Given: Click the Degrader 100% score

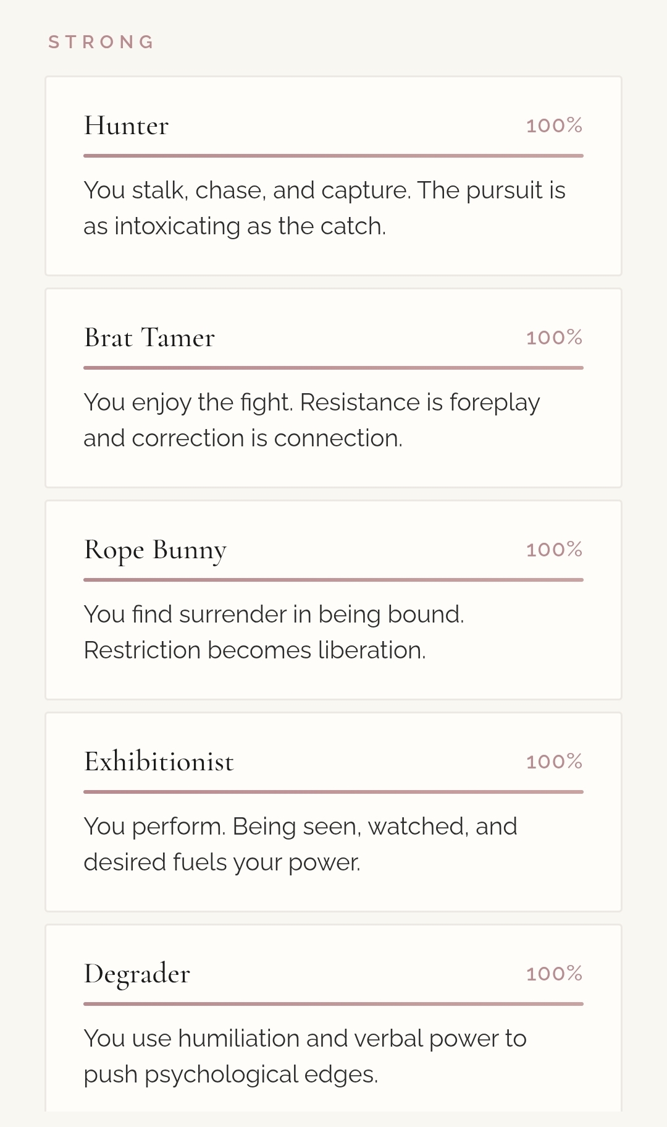Looking at the screenshot, I should pyautogui.click(x=554, y=974).
